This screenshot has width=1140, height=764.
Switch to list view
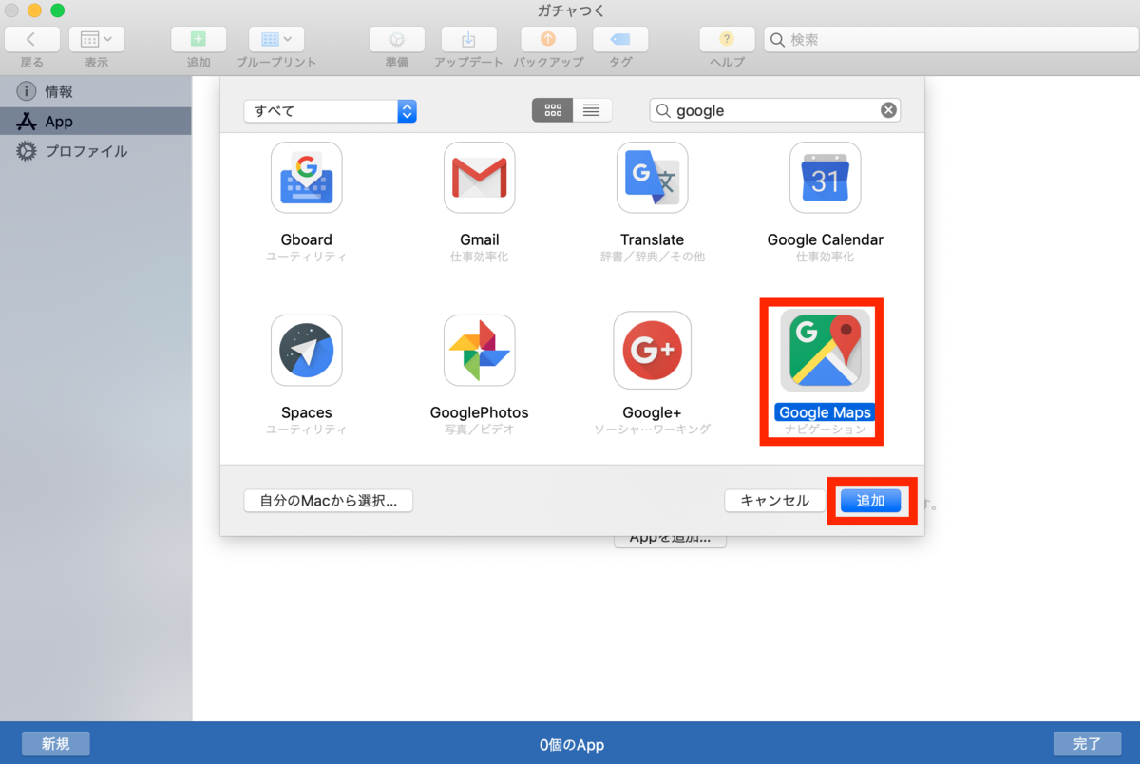click(x=592, y=110)
